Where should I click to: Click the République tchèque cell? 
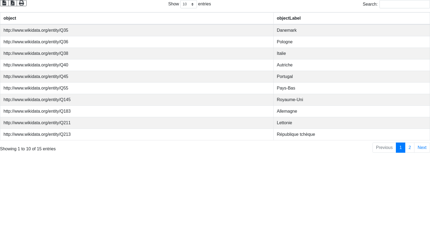pyautogui.click(x=296, y=134)
